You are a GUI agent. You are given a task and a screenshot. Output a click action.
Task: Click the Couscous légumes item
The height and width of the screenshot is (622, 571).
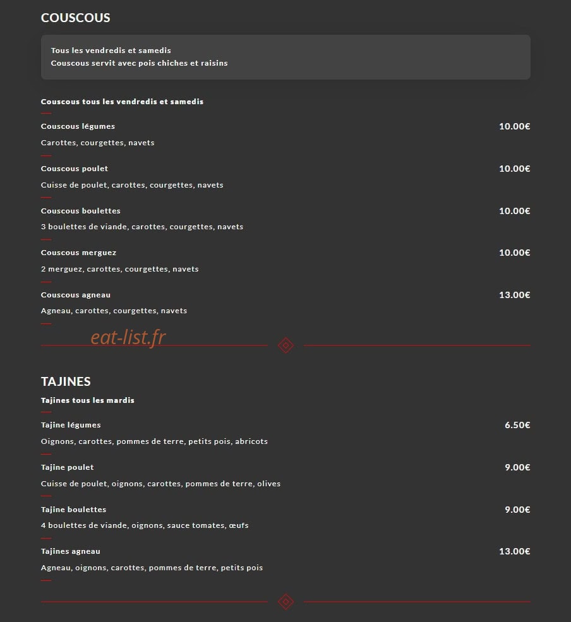78,126
